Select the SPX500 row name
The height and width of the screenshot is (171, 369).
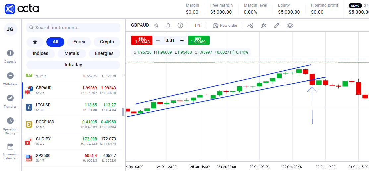coord(43,156)
